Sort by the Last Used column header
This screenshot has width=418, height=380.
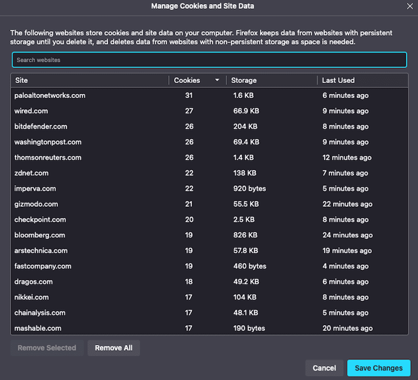[x=362, y=80]
